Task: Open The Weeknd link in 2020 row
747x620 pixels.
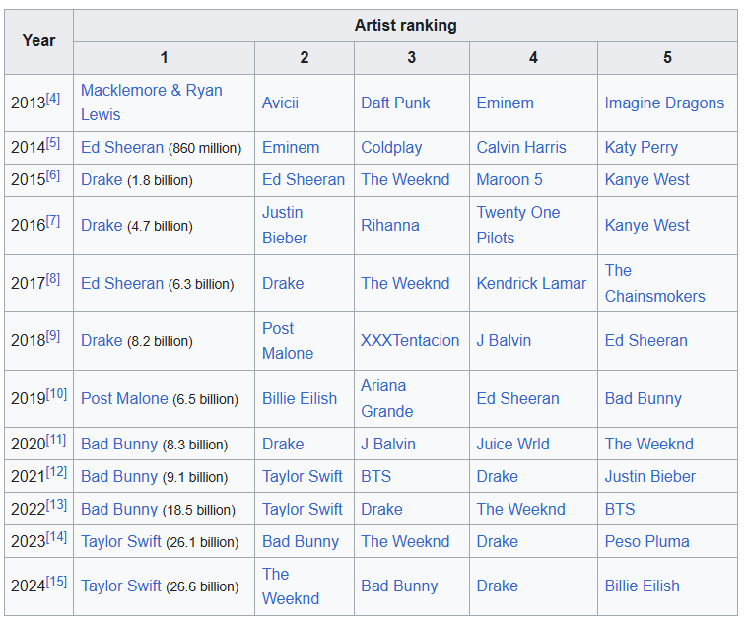Action: 648,444
